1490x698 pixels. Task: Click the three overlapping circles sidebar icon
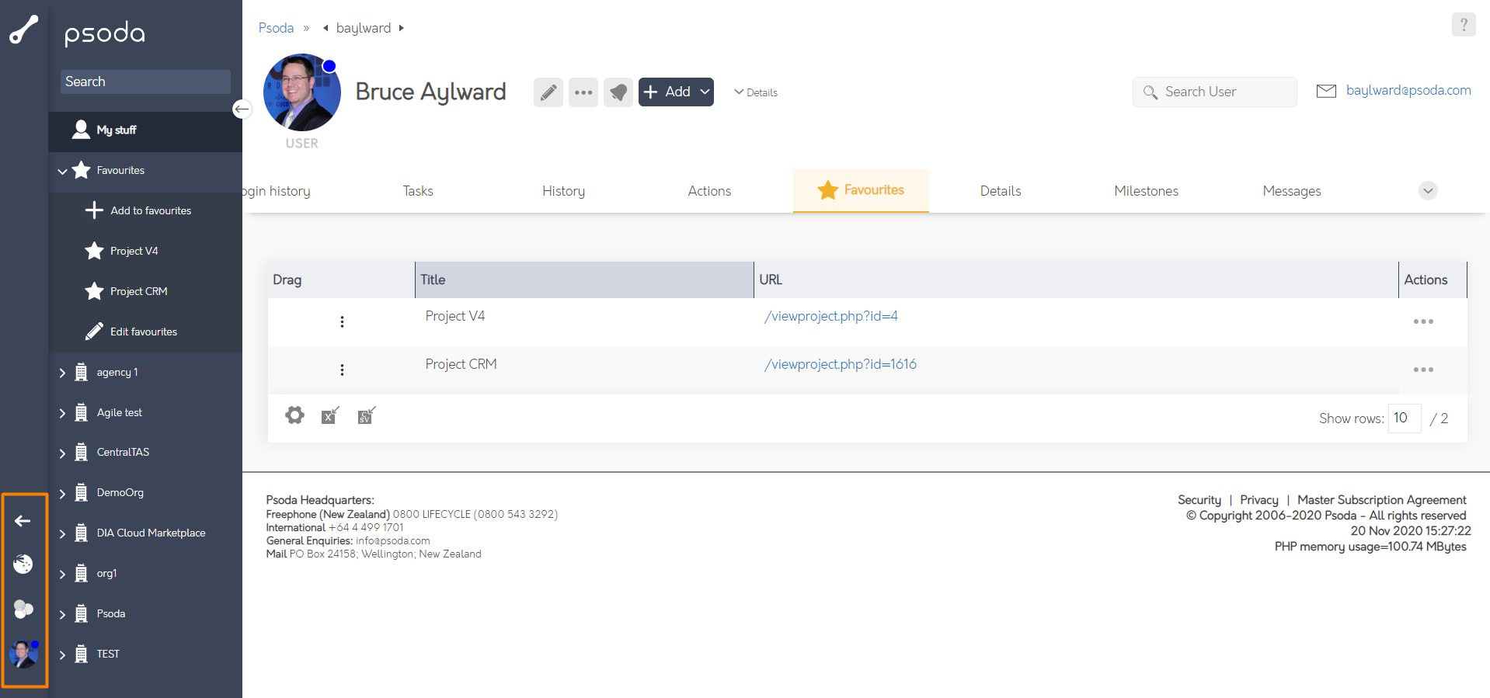[x=23, y=609]
